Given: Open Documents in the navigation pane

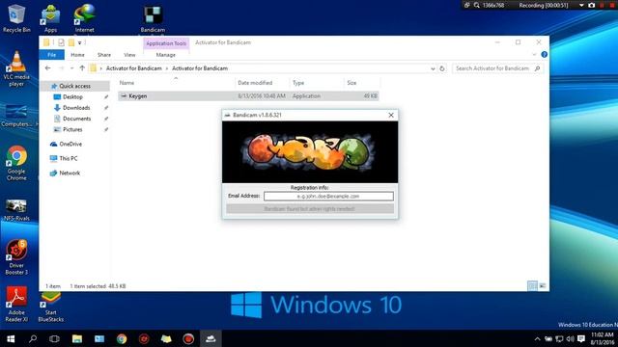Looking at the screenshot, I should pos(77,119).
